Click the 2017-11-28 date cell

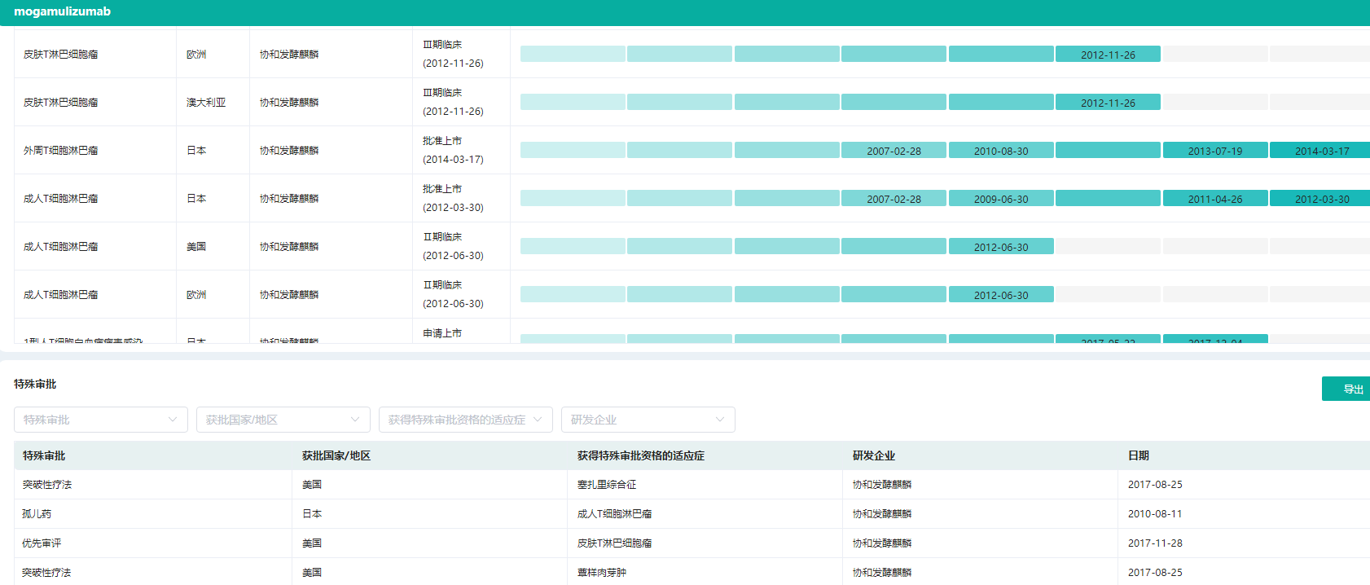tap(1154, 543)
